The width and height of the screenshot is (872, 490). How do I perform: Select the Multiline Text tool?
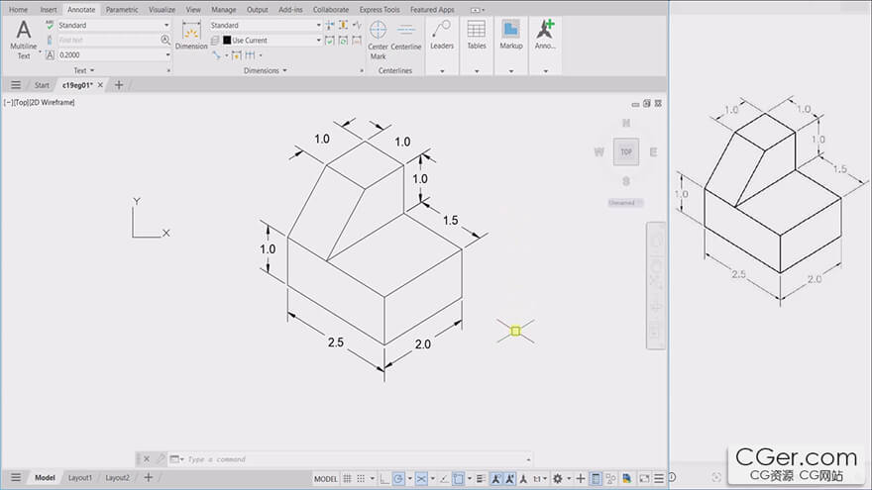tap(24, 39)
